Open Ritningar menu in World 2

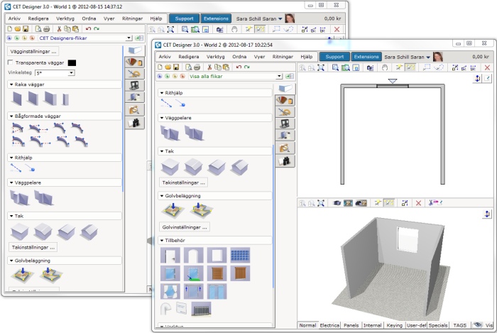pos(283,56)
